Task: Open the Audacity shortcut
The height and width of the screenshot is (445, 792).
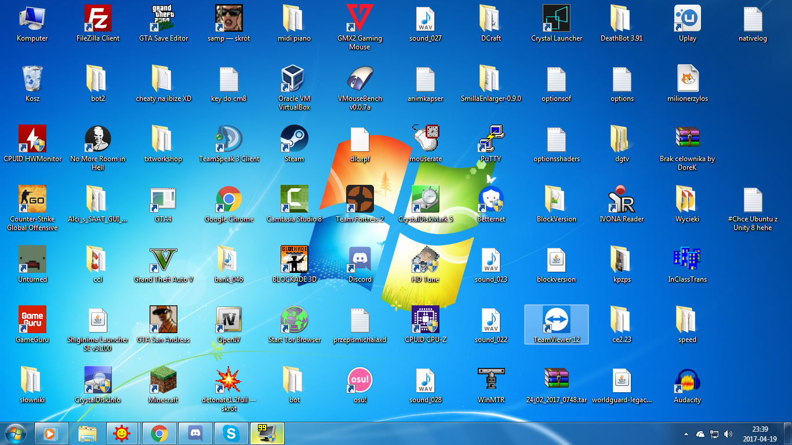Action: (688, 380)
